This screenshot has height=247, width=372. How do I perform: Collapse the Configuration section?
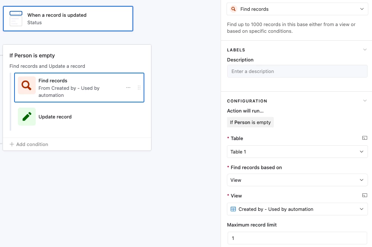tap(365, 101)
